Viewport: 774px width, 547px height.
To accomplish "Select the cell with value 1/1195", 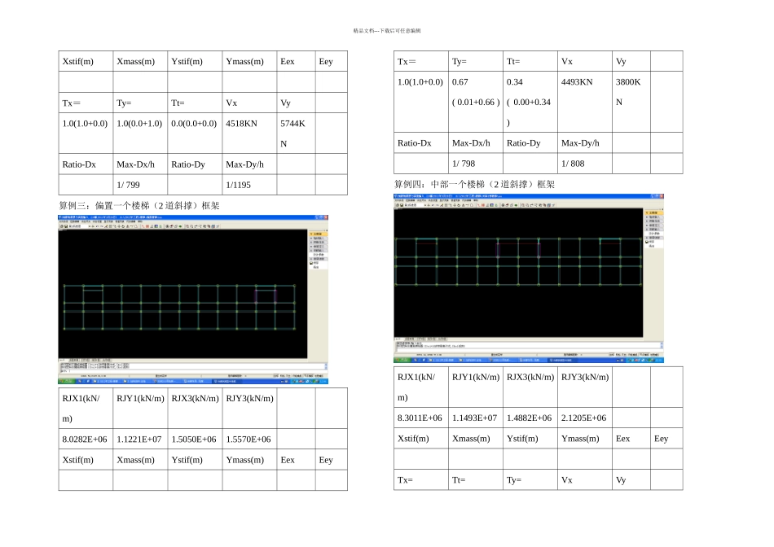I will [249, 185].
